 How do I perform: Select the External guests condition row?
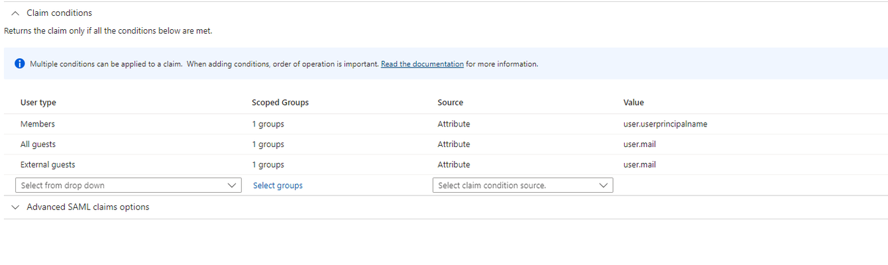click(445, 165)
